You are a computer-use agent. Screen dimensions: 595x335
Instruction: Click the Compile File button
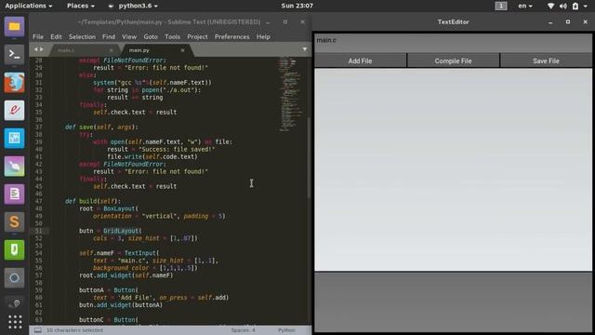[453, 60]
